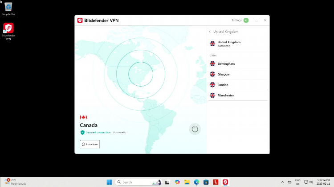Click the UK flag beside Birmingham
The width and height of the screenshot is (334, 187).
[212, 64]
